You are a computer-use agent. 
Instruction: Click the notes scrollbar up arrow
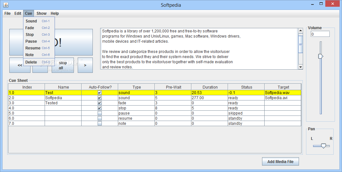point(301,31)
